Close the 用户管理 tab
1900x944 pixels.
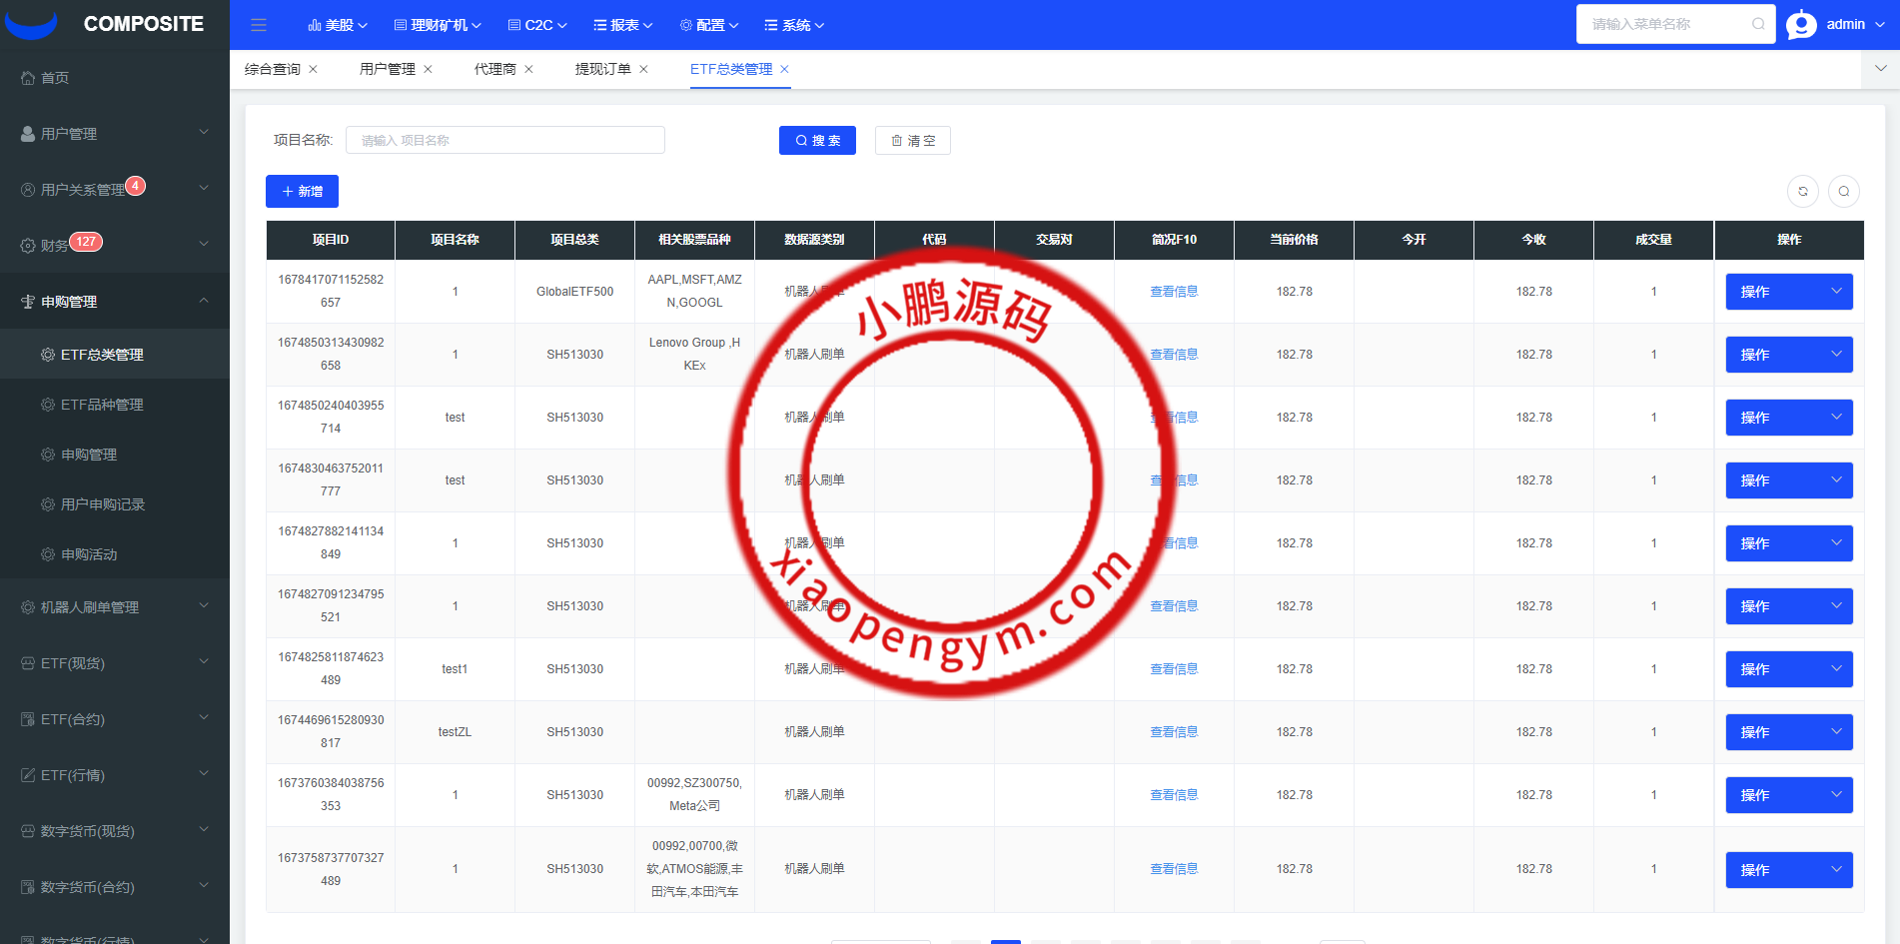click(429, 69)
